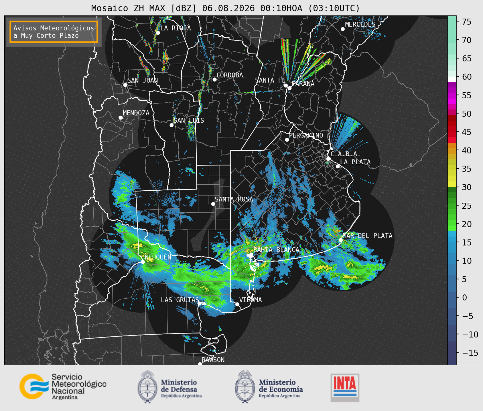Select the Neuquén city marker dot
Viewport: 483px width, 411px height.
[143, 262]
